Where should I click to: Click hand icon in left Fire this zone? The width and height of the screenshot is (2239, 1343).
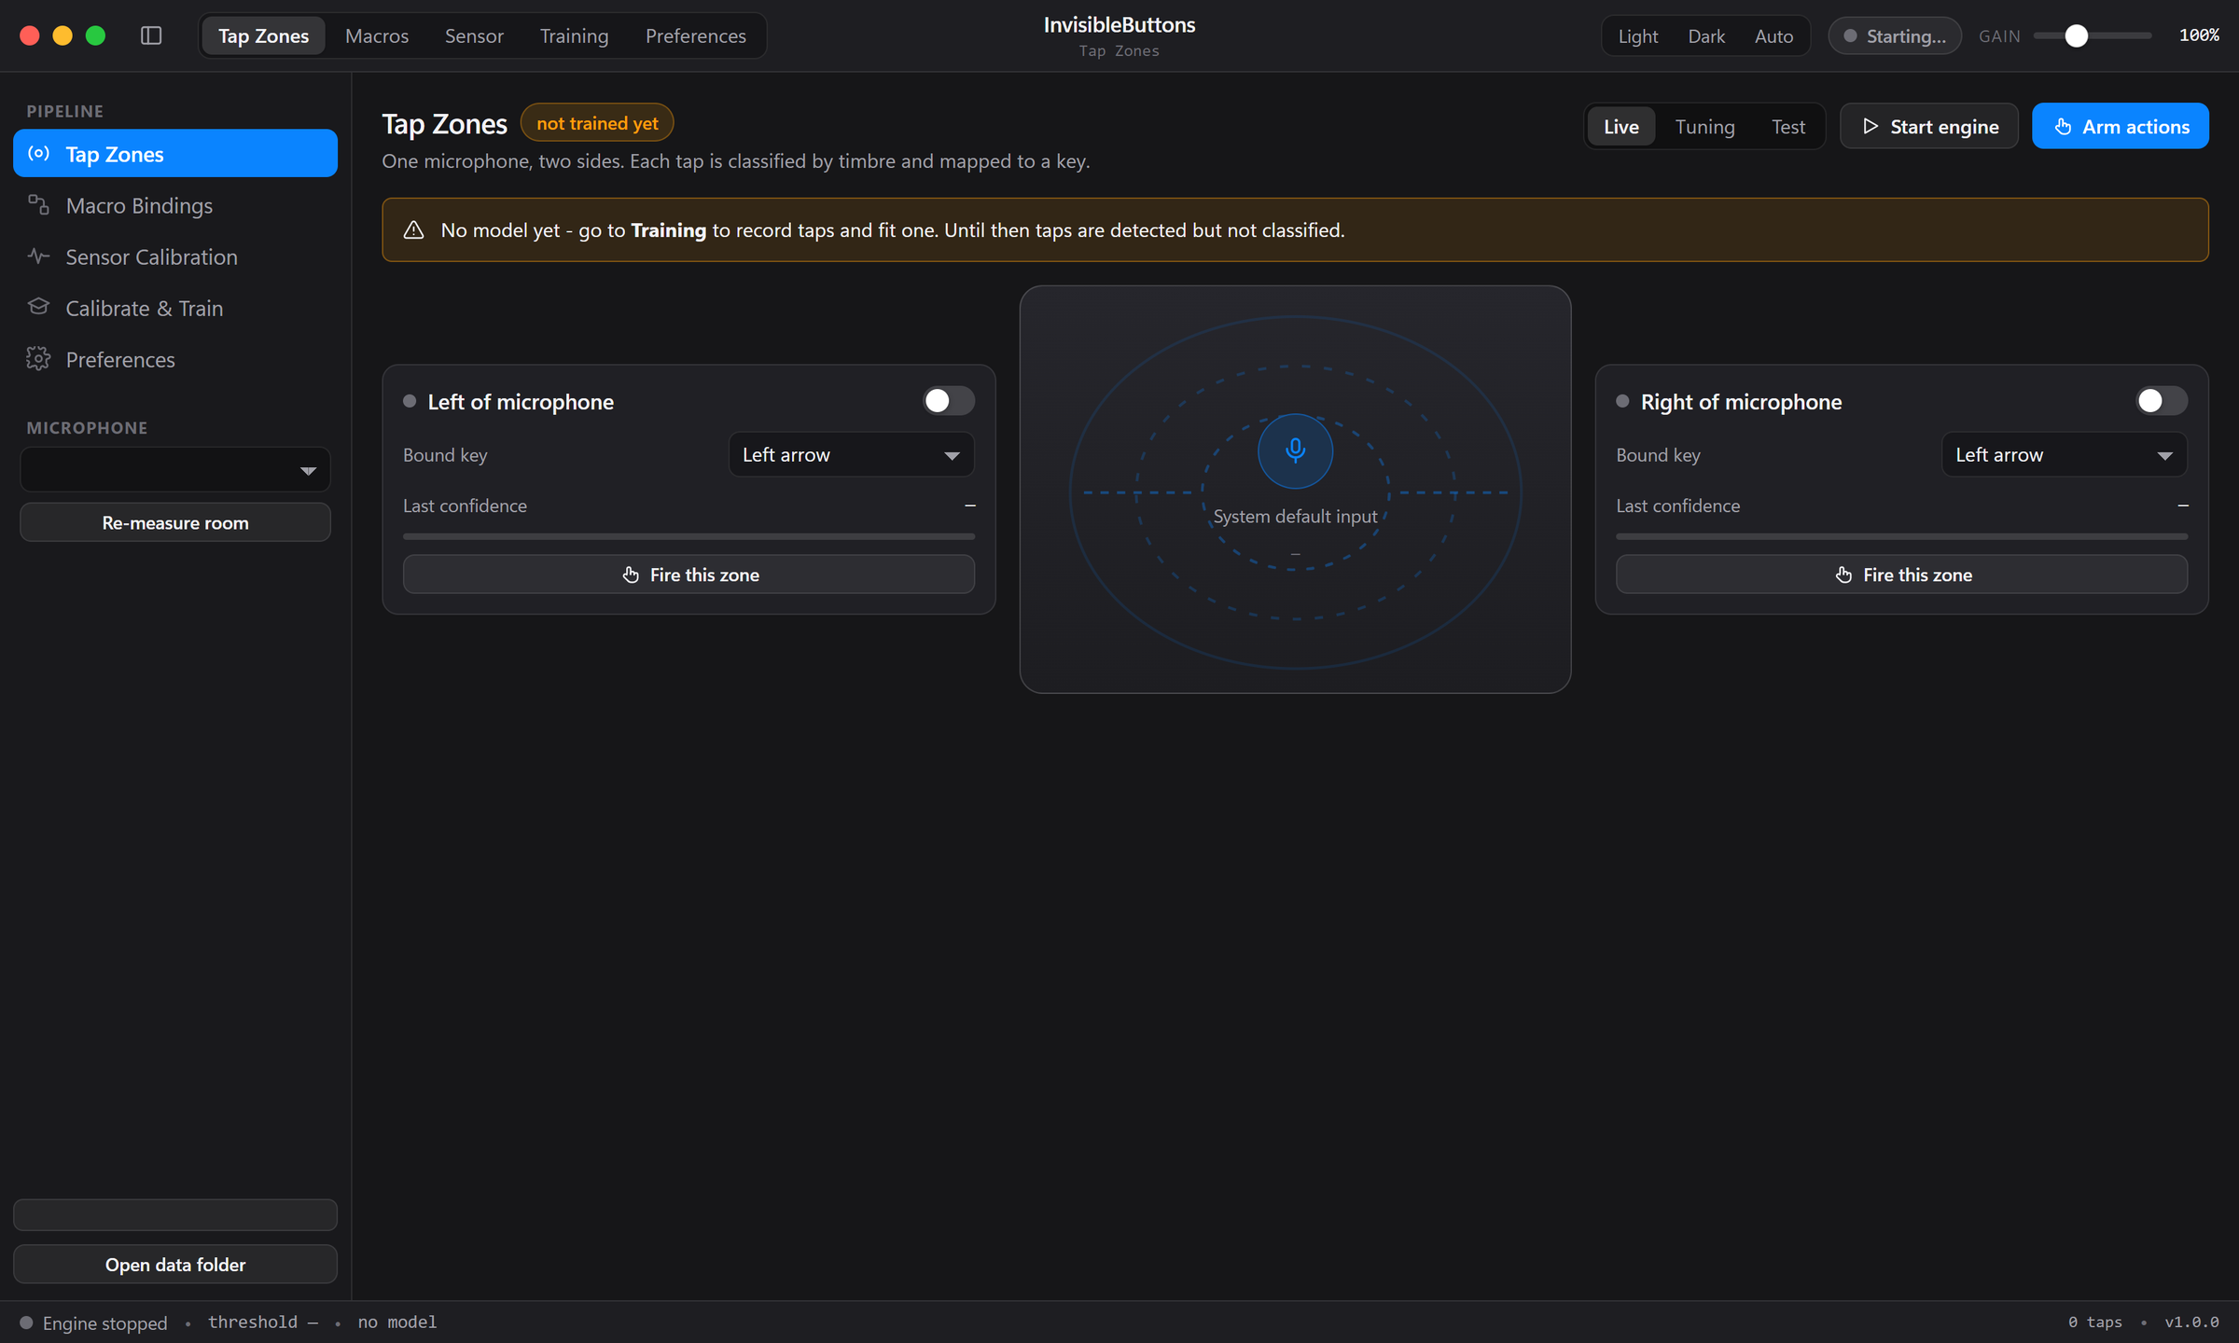pyautogui.click(x=631, y=575)
